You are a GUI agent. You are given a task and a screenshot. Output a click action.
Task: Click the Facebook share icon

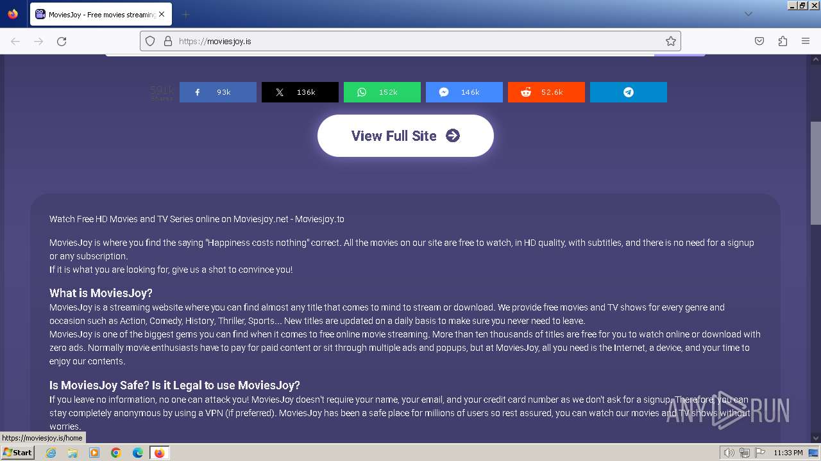coord(198,92)
